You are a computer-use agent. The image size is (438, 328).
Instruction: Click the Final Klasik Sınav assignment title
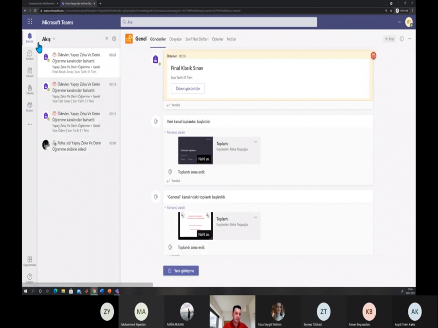(187, 68)
